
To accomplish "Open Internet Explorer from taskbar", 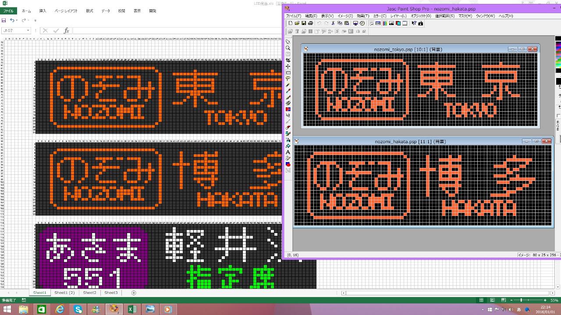I will (x=60, y=309).
